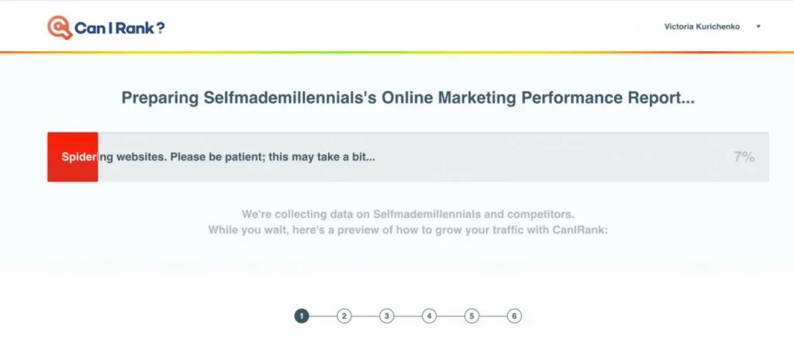
Task: Click the 7% progress percentage label
Action: 744,157
